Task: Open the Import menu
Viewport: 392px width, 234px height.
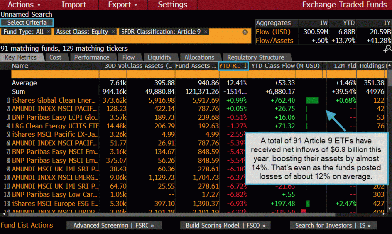Action: tap(74, 5)
